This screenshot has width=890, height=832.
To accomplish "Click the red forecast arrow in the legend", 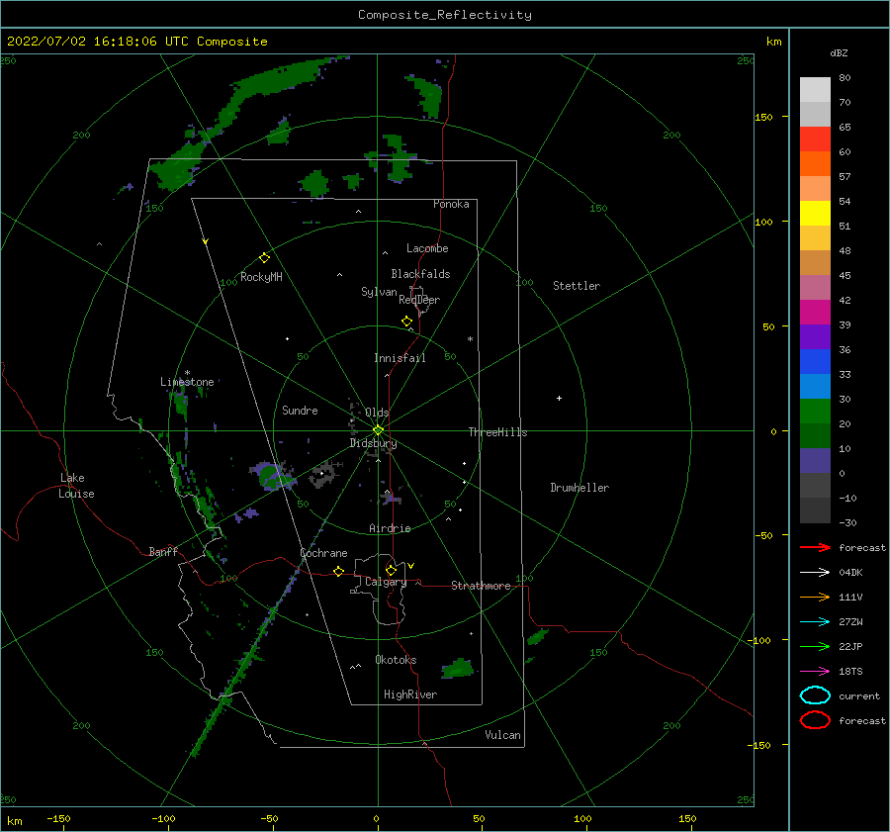I will (815, 547).
